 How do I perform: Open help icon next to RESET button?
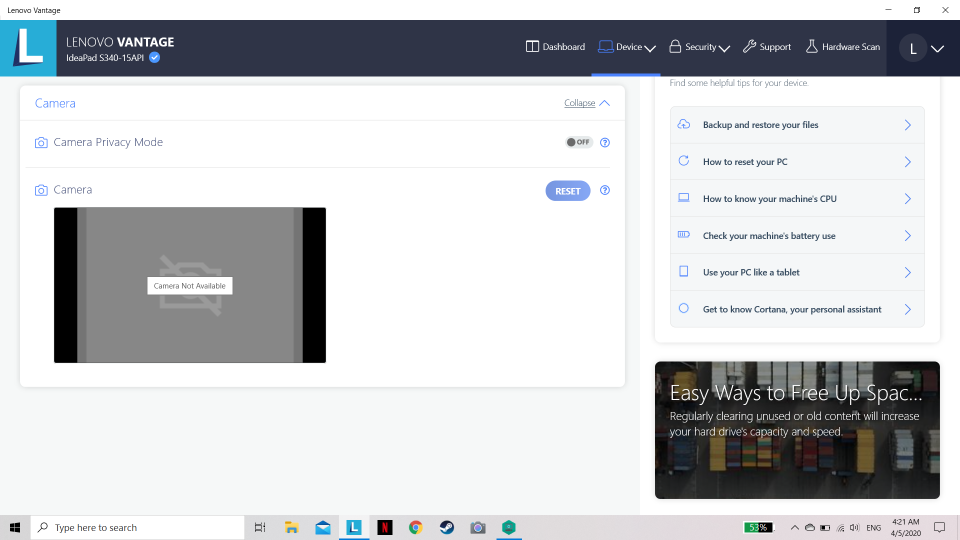[605, 190]
